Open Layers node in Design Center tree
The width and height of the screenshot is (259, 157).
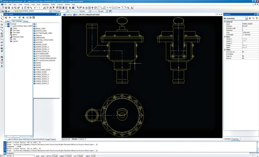[15, 28]
